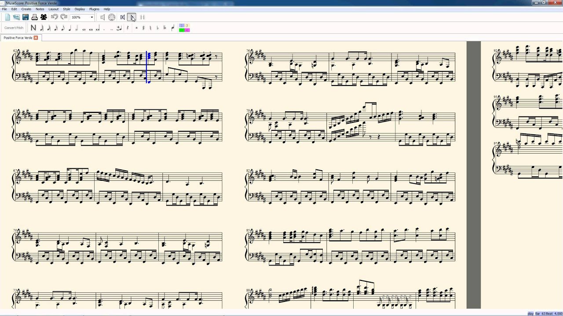Viewport: 563px width, 316px height.
Task: Apply the natural accidental
Action: point(150,28)
